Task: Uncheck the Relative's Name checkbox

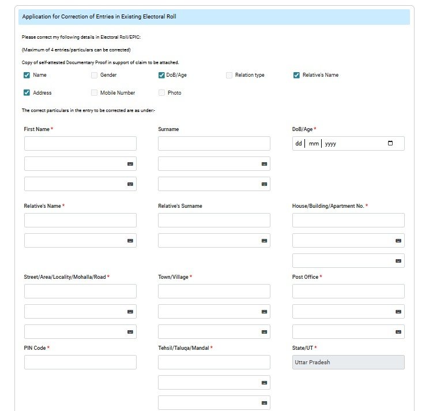Action: coord(296,75)
